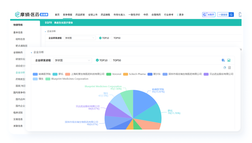Jump to 关联信息 in sidebar
The image size is (252, 143).
click(x=18, y=126)
